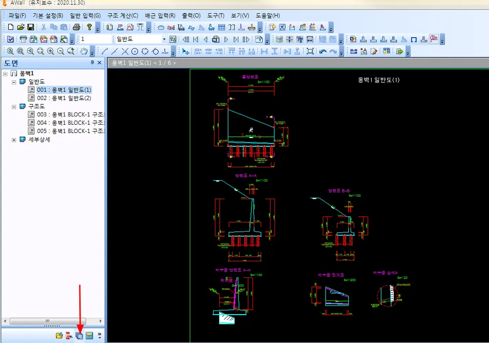Click the yellow folder icon at sidebar bottom
This screenshot has height=343, width=489.
(59, 336)
